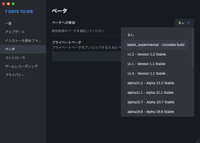The width and height of the screenshot is (200, 143).
Task: Select the ベータ sidebar tab
Action: [10, 49]
